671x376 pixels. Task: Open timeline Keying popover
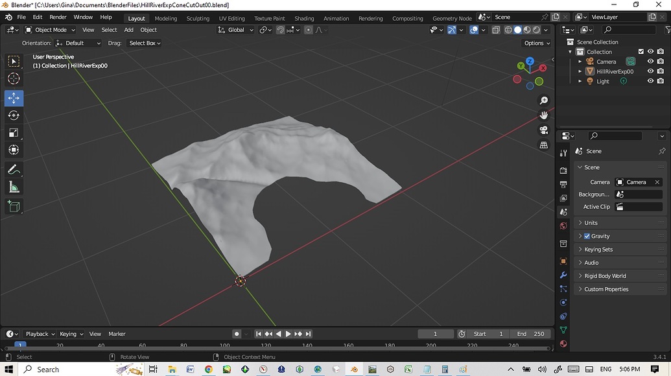click(x=71, y=334)
